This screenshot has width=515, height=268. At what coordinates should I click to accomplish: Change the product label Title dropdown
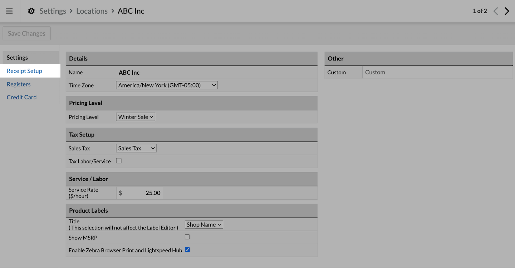[204, 224]
